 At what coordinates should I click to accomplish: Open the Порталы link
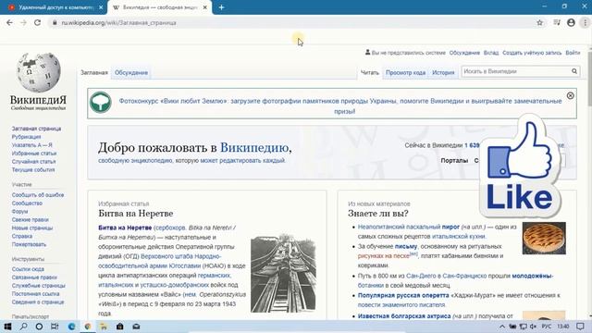[x=454, y=160]
